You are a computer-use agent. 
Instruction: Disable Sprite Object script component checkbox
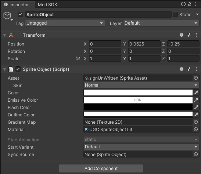click(x=18, y=69)
